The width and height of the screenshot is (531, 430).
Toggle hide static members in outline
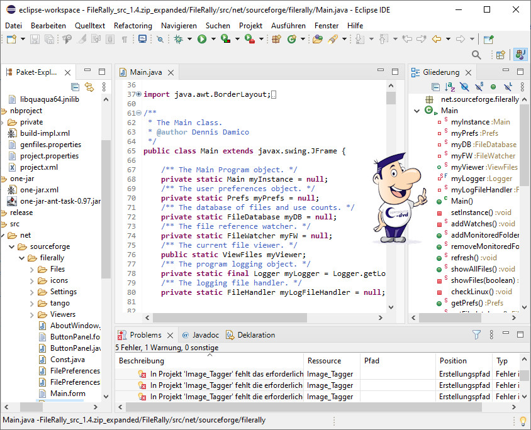479,87
